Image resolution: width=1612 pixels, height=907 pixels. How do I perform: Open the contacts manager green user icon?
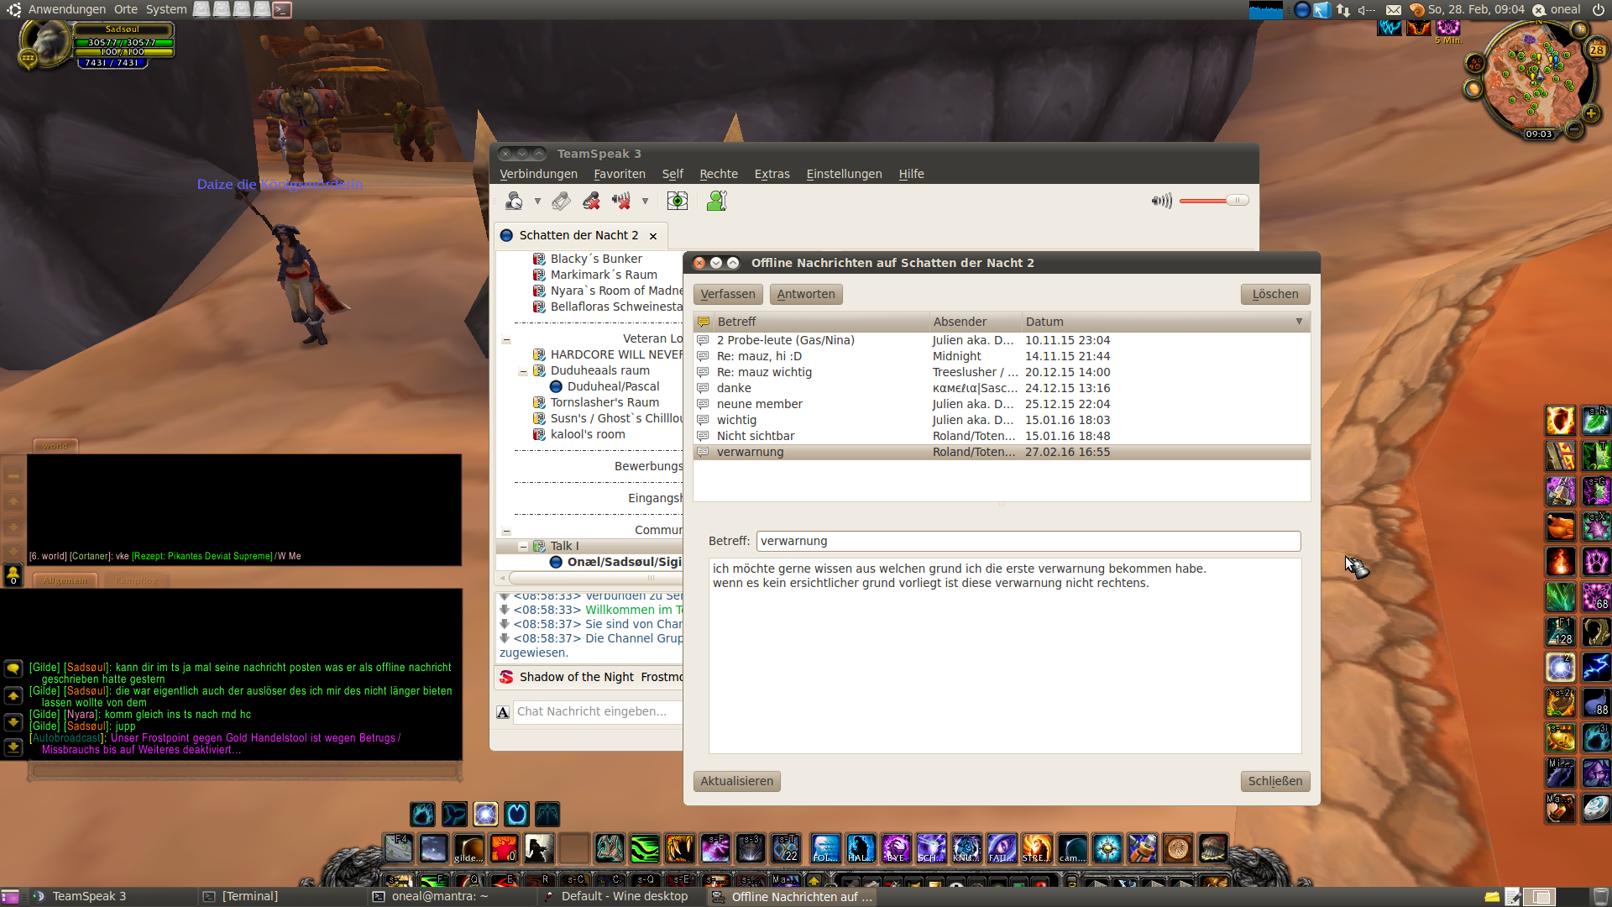click(x=716, y=201)
